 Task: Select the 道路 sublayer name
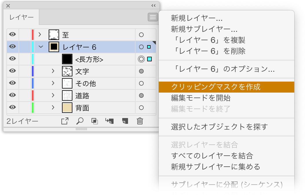(82, 96)
